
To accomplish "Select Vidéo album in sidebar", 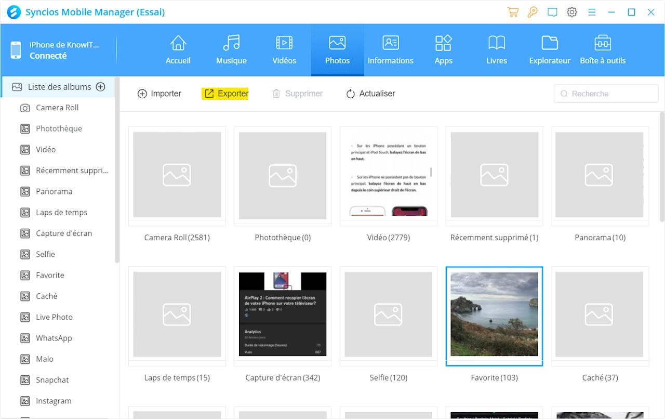I will (57, 149).
